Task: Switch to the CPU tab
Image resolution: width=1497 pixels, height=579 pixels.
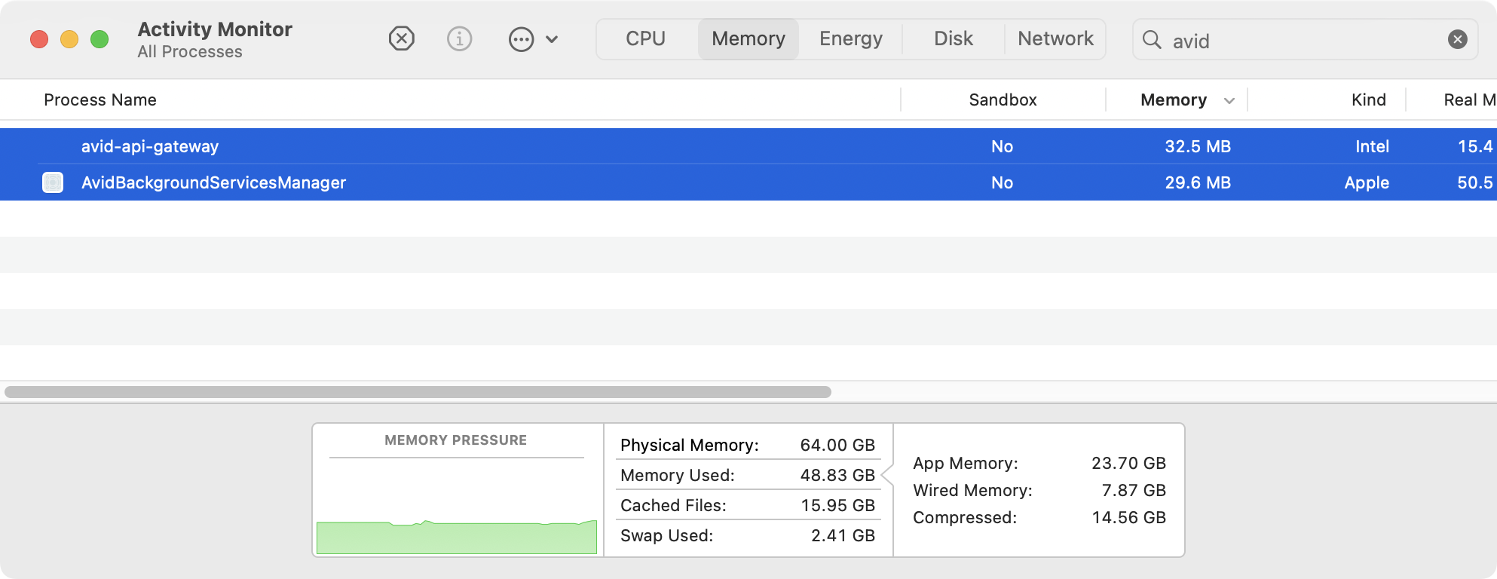Action: 645,38
